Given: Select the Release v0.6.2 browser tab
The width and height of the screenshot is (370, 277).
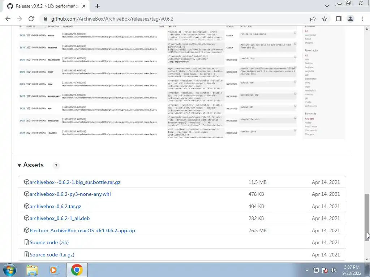Looking at the screenshot, I should (47, 6).
